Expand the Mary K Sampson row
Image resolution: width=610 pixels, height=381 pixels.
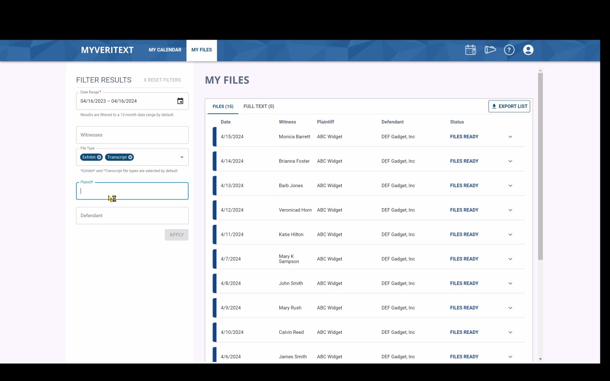[x=510, y=259]
